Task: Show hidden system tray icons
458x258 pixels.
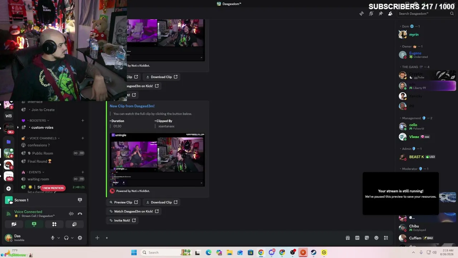Action: coord(414,252)
